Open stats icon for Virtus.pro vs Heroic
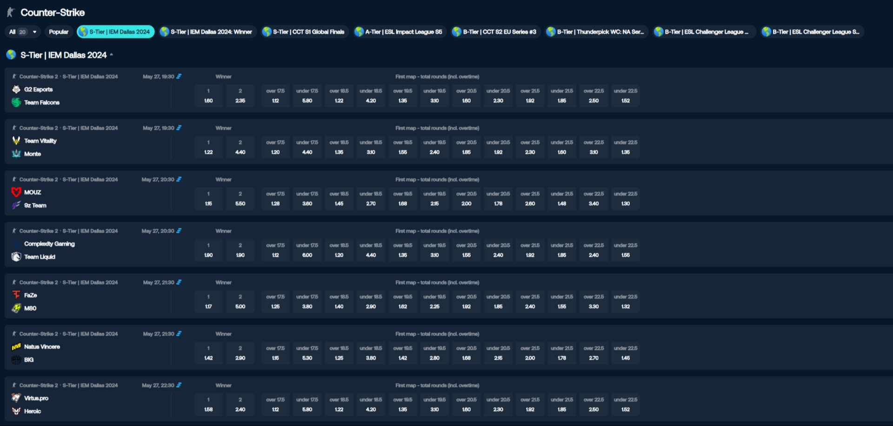This screenshot has height=426, width=893. coord(179,385)
